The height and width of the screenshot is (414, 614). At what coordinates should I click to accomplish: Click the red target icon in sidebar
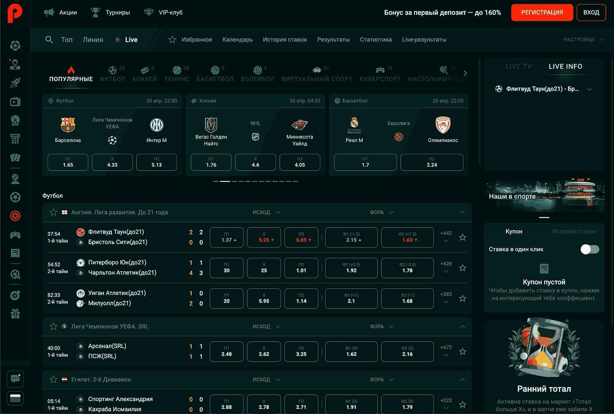15,216
